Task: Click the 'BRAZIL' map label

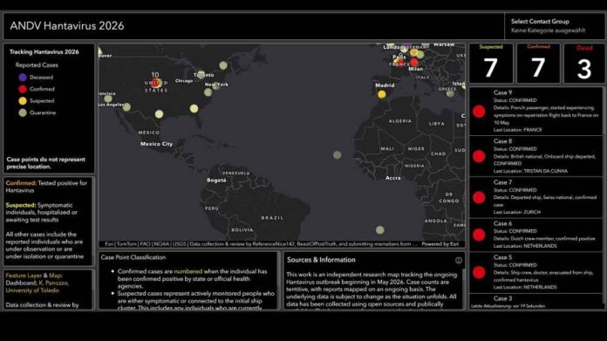Action: click(272, 218)
